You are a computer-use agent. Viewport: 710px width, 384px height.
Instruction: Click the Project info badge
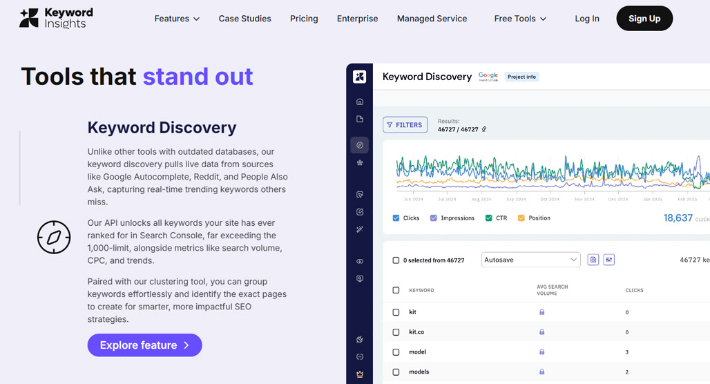click(x=521, y=77)
